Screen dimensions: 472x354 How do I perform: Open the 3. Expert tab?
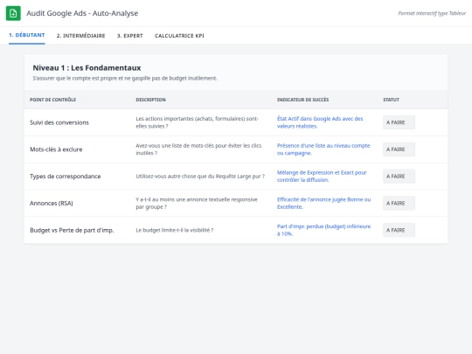[129, 36]
